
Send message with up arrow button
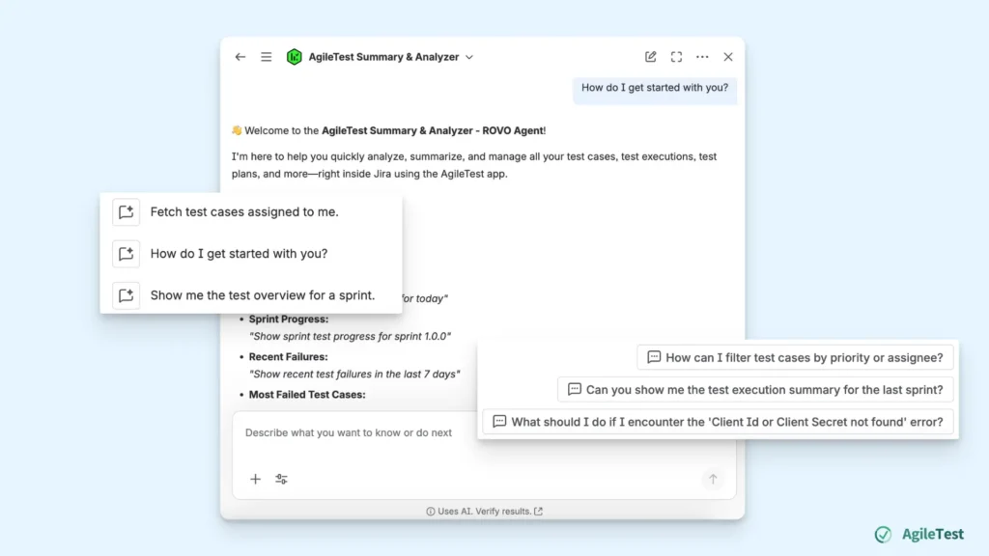(x=713, y=479)
